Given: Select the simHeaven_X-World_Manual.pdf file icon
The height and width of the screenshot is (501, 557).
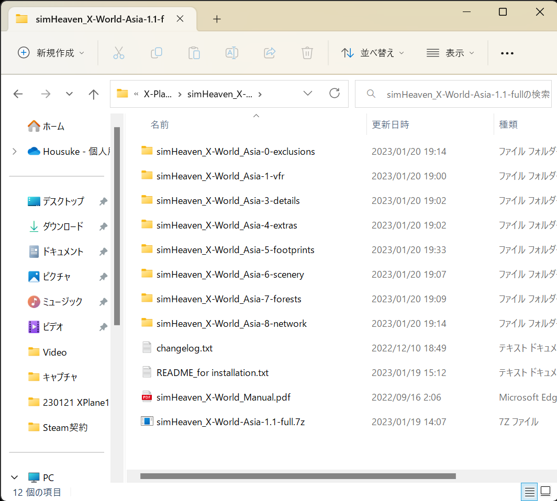Looking at the screenshot, I should [x=147, y=397].
